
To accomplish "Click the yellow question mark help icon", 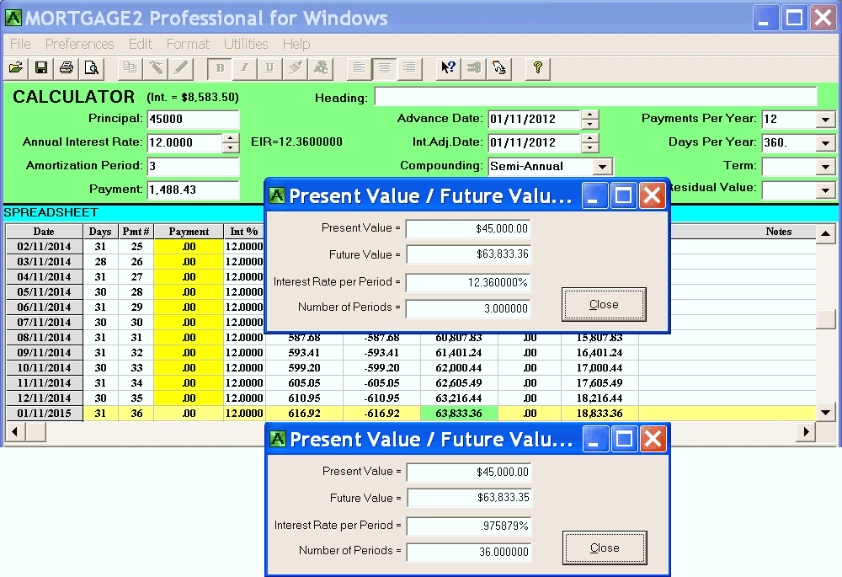I will (537, 68).
